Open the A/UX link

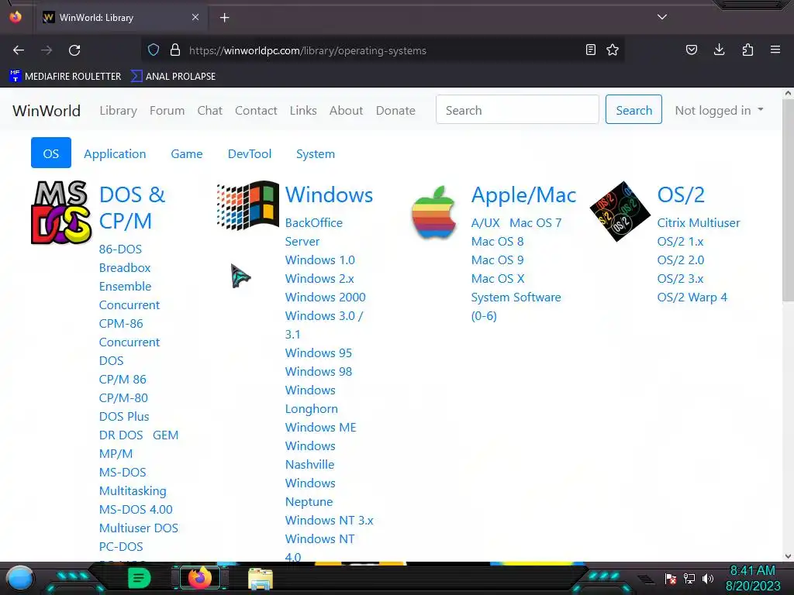pyautogui.click(x=485, y=222)
